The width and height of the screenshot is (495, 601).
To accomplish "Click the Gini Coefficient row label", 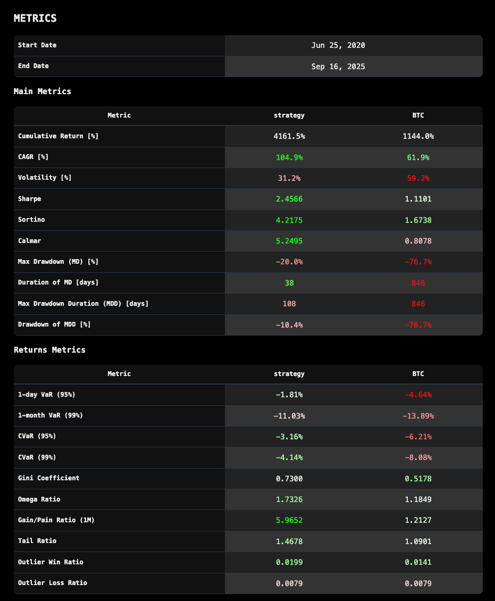I will pos(49,478).
